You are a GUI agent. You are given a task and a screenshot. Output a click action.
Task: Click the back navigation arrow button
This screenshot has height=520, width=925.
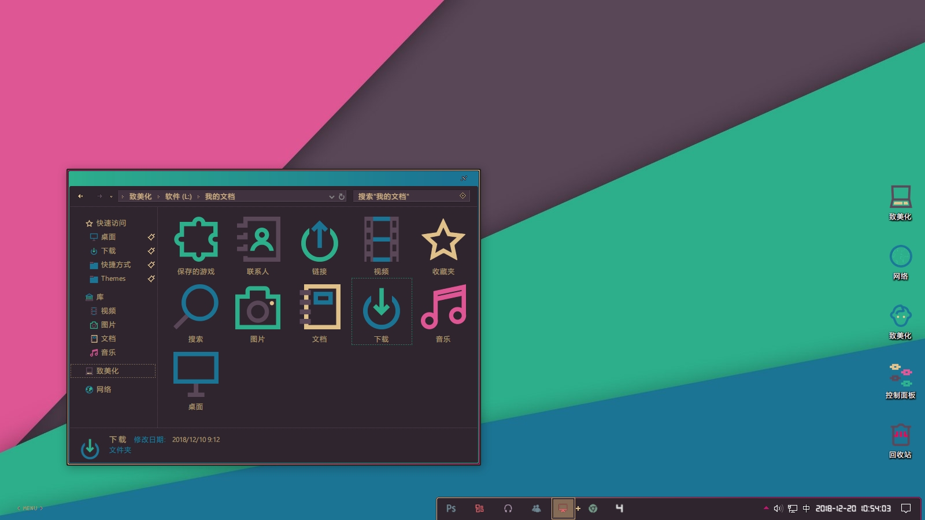81,196
